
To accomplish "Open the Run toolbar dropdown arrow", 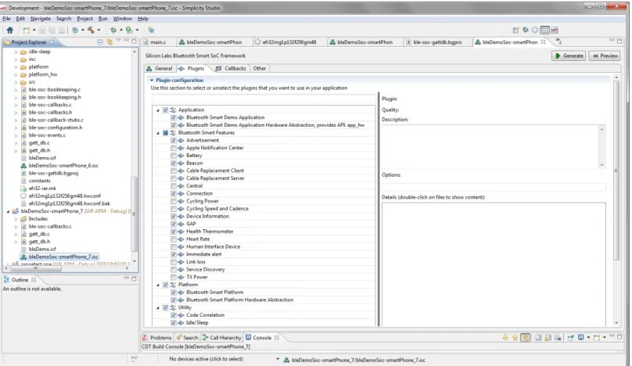I will pyautogui.click(x=137, y=30).
